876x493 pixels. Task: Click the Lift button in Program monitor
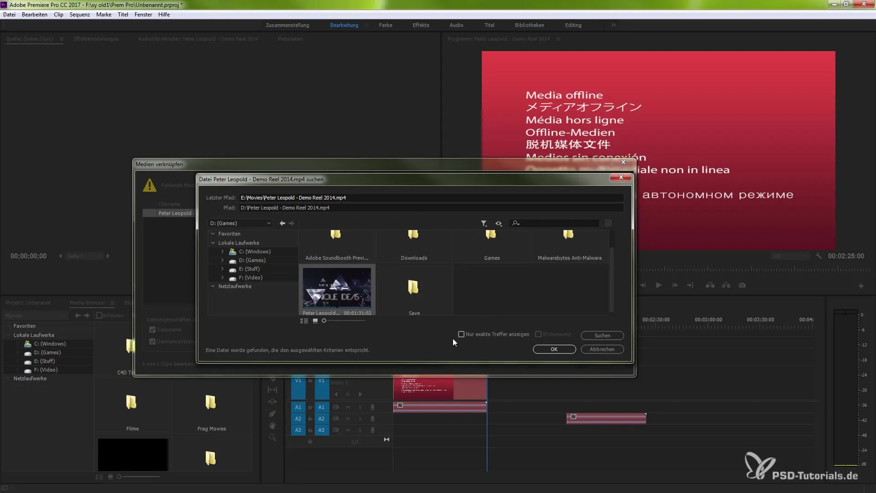click(710, 285)
